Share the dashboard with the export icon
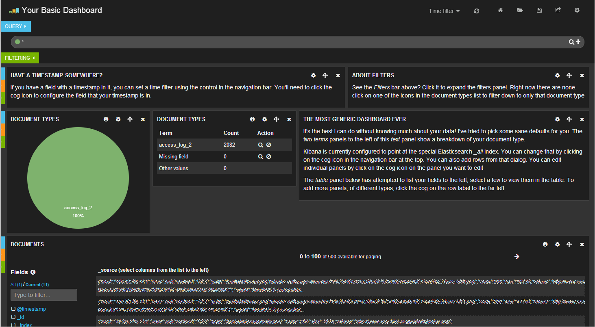 (558, 10)
